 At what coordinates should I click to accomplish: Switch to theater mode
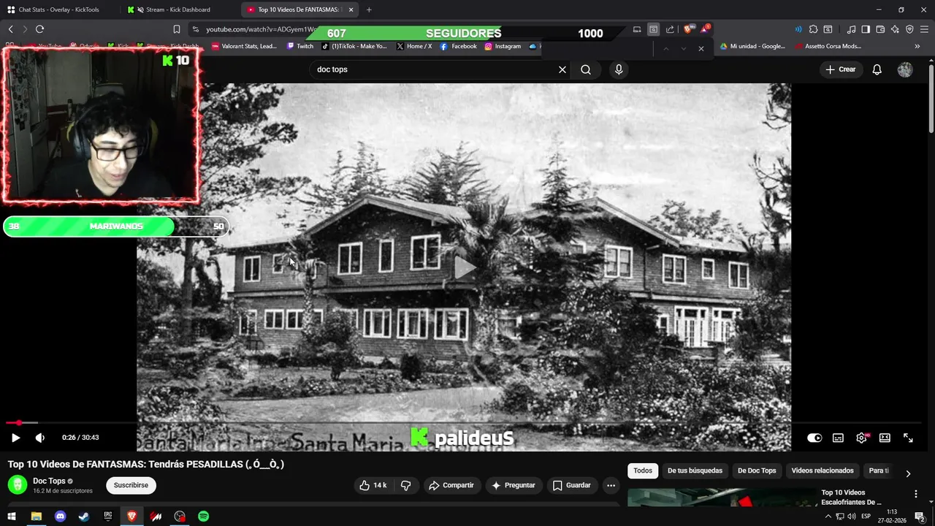pyautogui.click(x=885, y=438)
